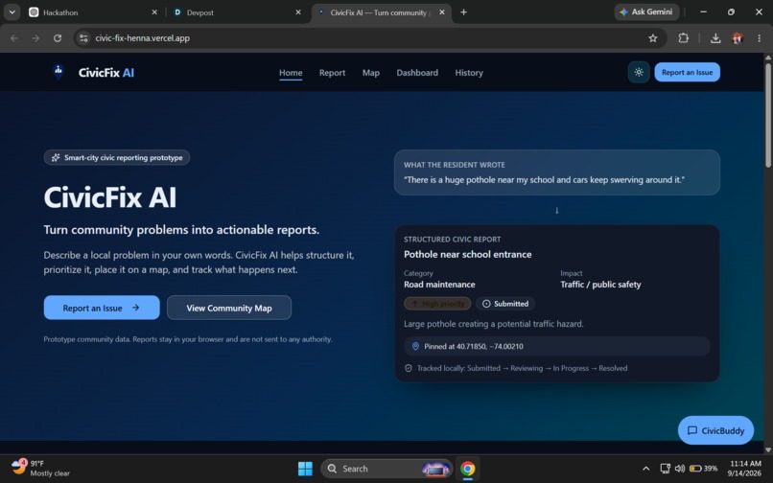773x483 pixels.
Task: Open Chrome from the taskbar
Action: 467,469
